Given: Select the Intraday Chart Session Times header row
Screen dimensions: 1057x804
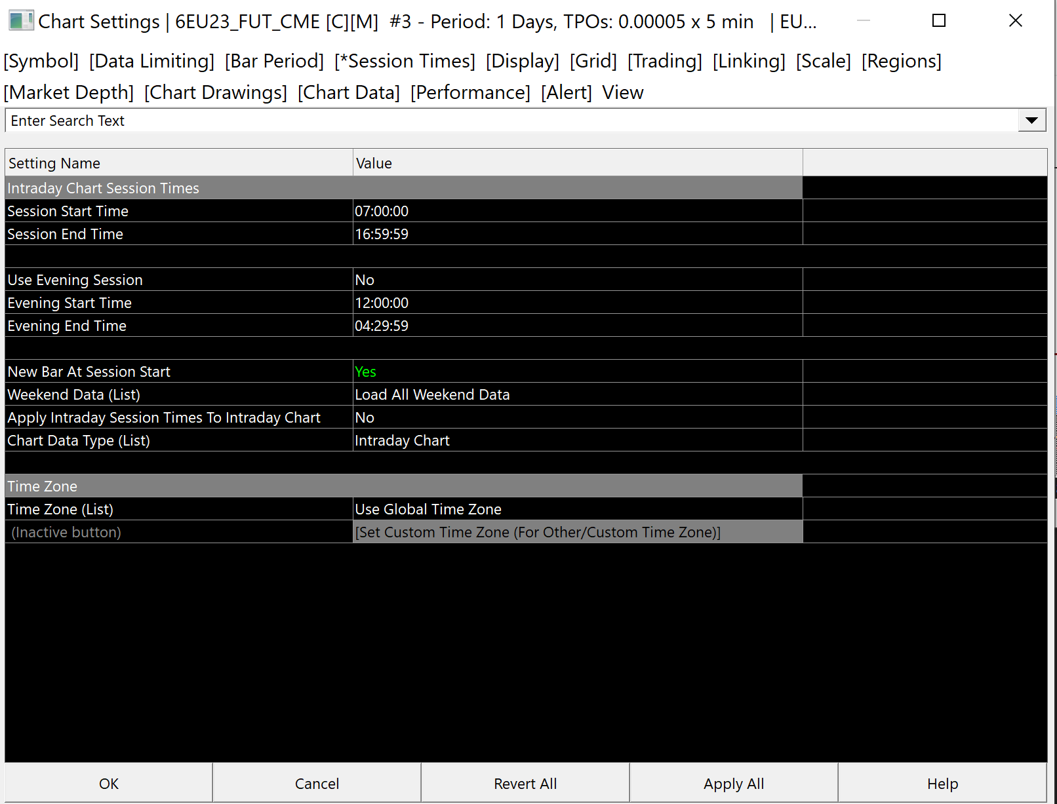Looking at the screenshot, I should (x=403, y=188).
